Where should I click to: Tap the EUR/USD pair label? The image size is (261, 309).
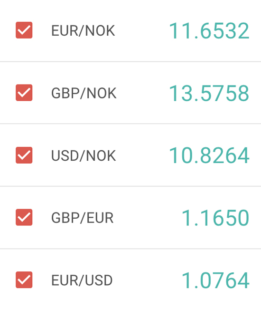click(82, 280)
